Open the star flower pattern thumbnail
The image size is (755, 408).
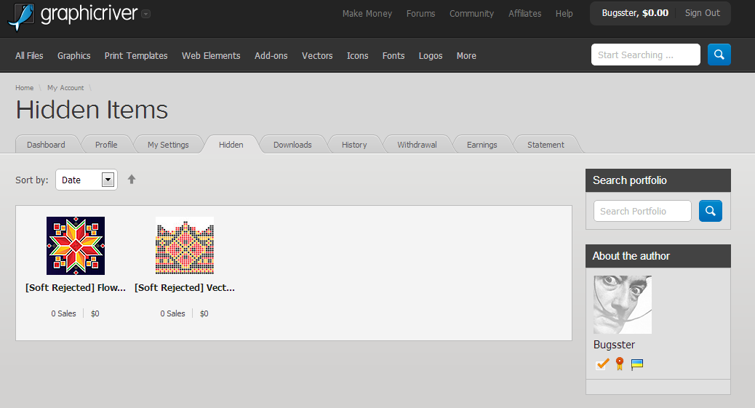point(76,246)
